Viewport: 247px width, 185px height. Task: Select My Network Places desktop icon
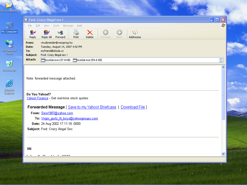click(9, 47)
